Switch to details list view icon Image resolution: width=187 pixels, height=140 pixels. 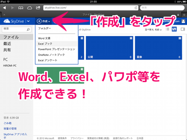[x=168, y=29]
